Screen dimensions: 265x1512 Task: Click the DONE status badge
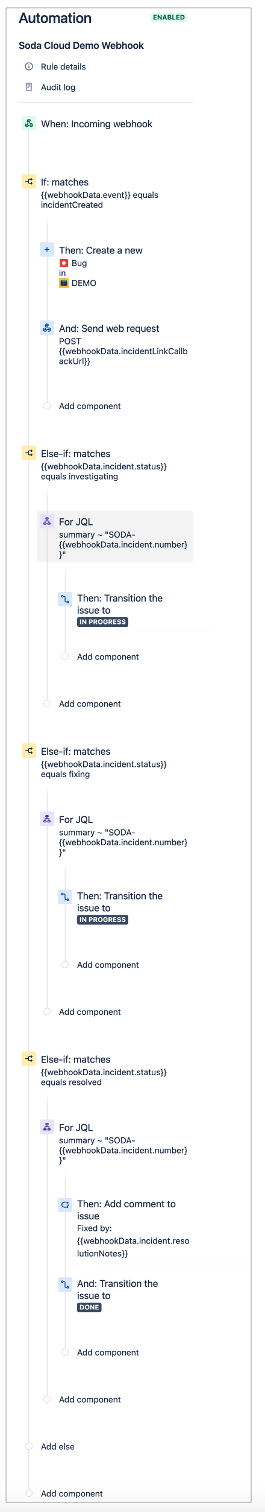[89, 1307]
